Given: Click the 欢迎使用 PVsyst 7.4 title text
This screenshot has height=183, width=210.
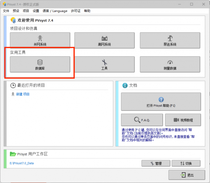Looking at the screenshot, I should click(x=35, y=20).
